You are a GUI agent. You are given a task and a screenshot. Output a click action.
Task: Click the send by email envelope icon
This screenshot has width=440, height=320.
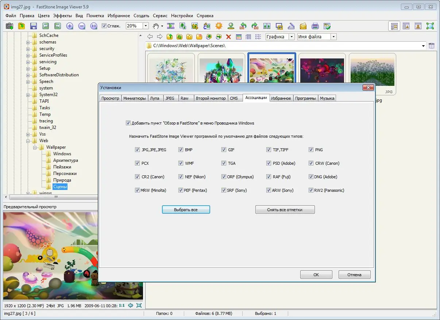pos(303,26)
